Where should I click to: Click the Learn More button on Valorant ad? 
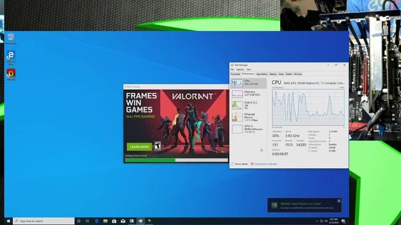pyautogui.click(x=139, y=147)
